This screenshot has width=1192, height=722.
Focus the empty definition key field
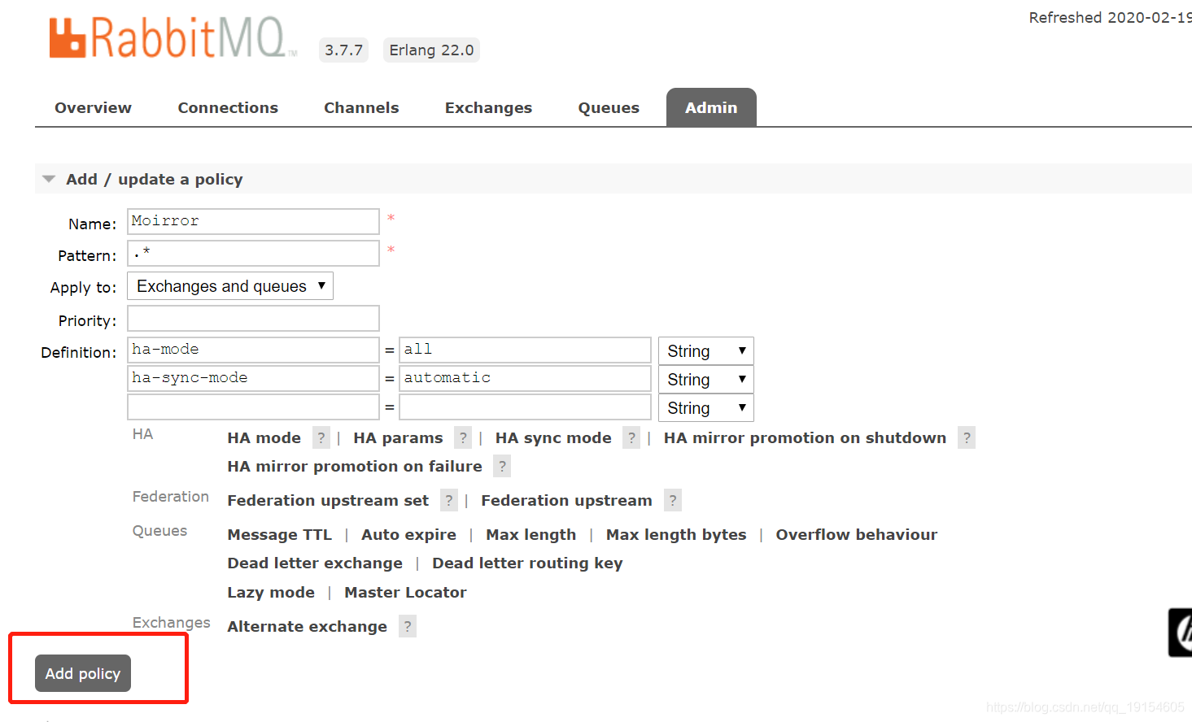(253, 407)
